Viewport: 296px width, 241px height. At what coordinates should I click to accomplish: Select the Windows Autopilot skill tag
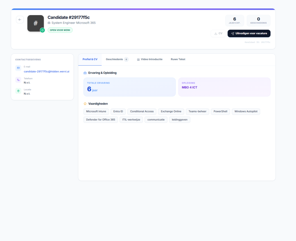click(x=246, y=112)
